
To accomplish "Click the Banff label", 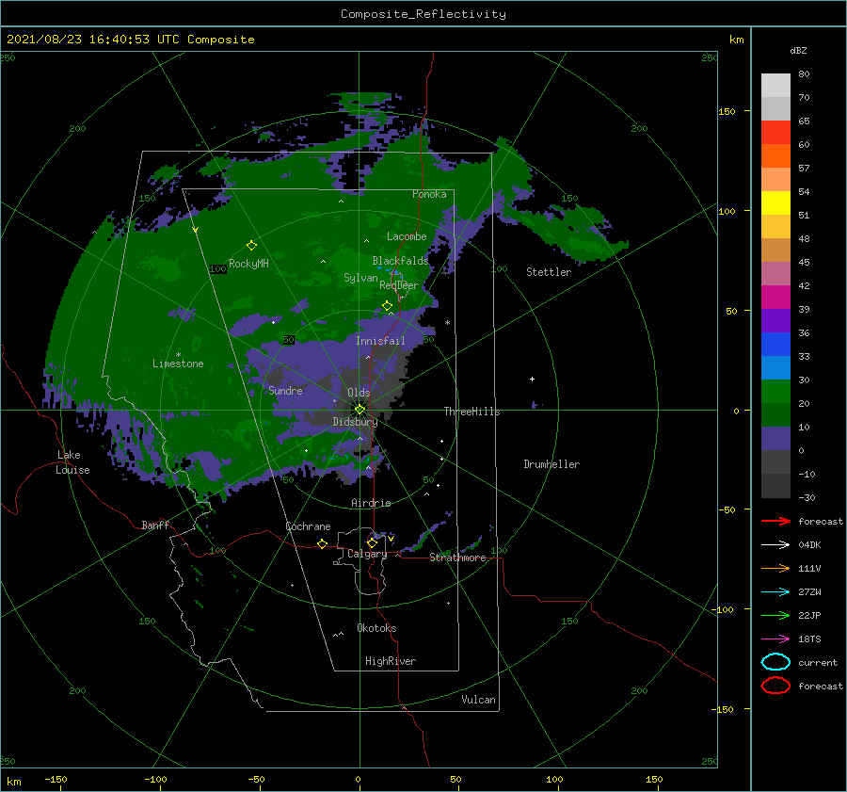I will pos(155,525).
